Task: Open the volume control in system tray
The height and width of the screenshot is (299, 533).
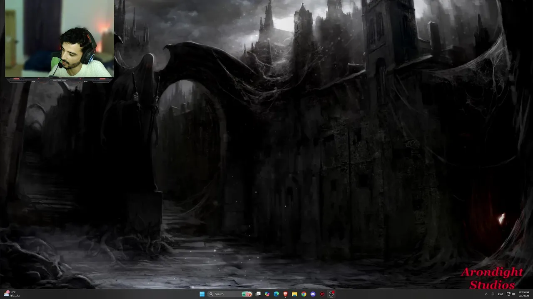Action: (513, 294)
